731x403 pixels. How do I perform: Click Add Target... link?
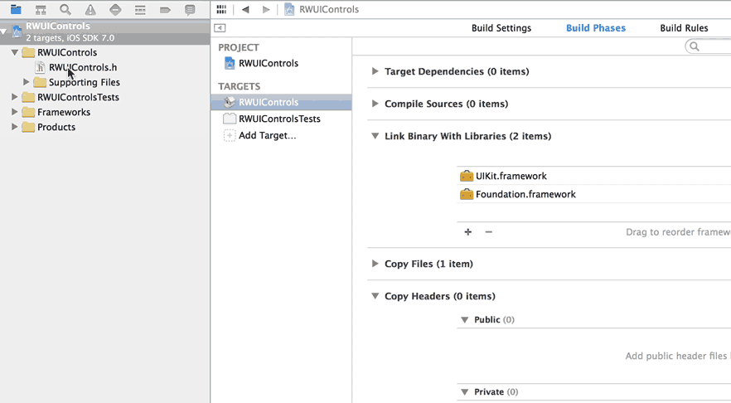tap(267, 136)
